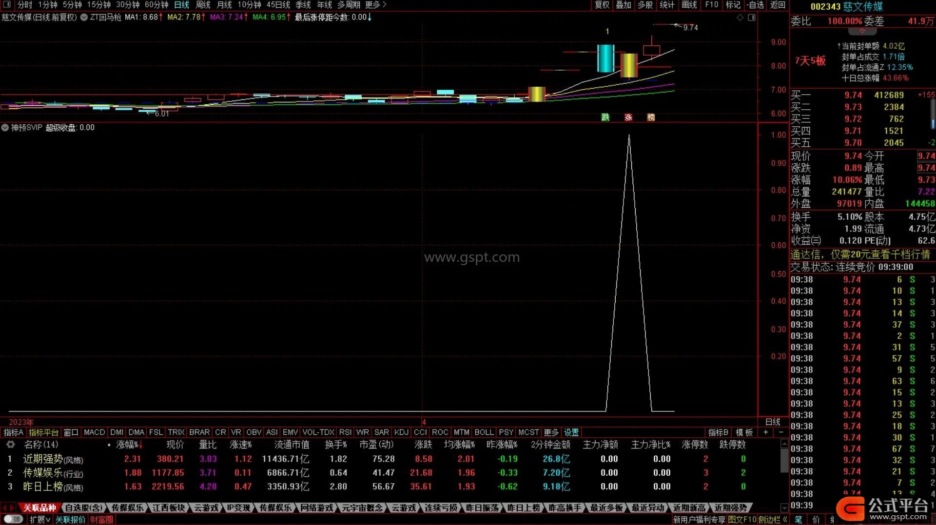Open the 模板 template menu
The image size is (936, 525).
tap(744, 432)
